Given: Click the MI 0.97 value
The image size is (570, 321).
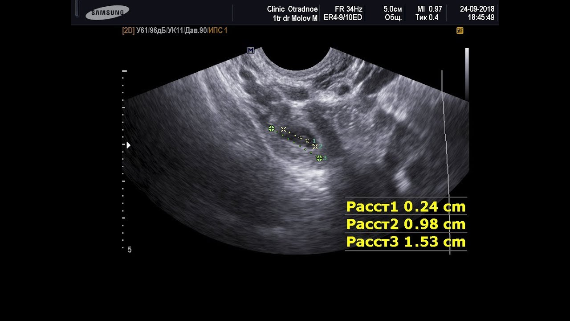Looking at the screenshot, I should pos(430,9).
